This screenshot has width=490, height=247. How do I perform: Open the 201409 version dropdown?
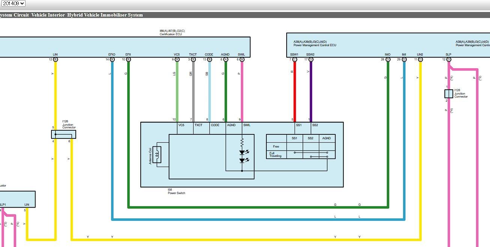click(13, 3)
